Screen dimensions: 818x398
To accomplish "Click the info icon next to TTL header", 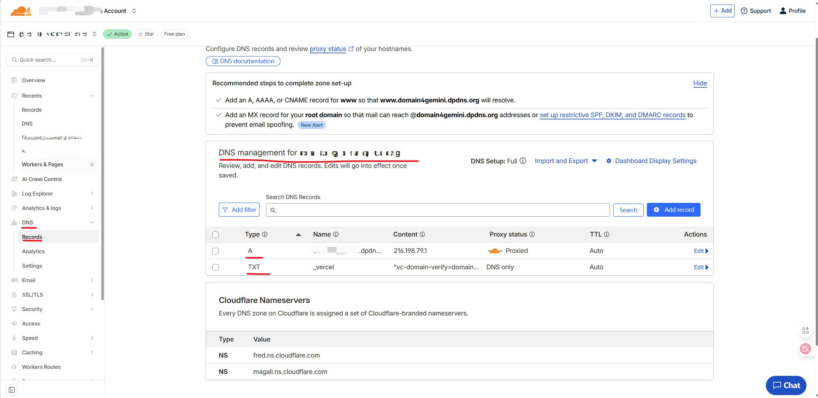I will point(607,234).
